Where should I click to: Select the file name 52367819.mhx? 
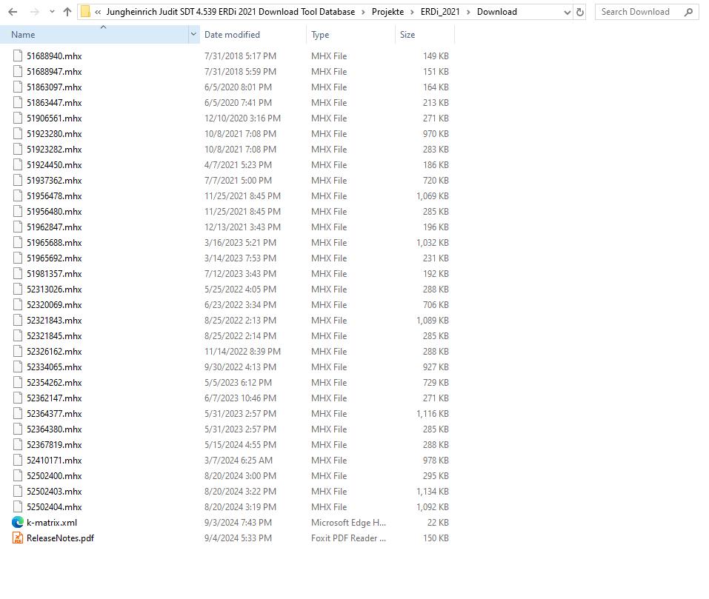(x=54, y=444)
